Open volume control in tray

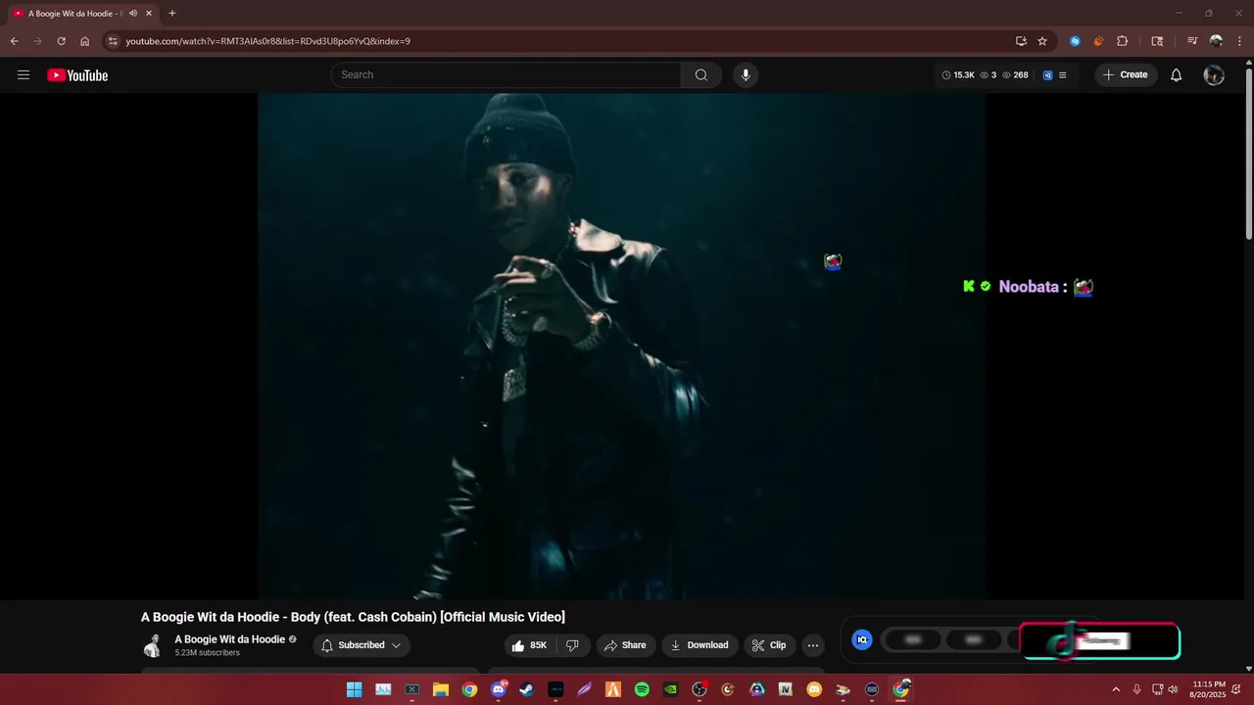1173,689
